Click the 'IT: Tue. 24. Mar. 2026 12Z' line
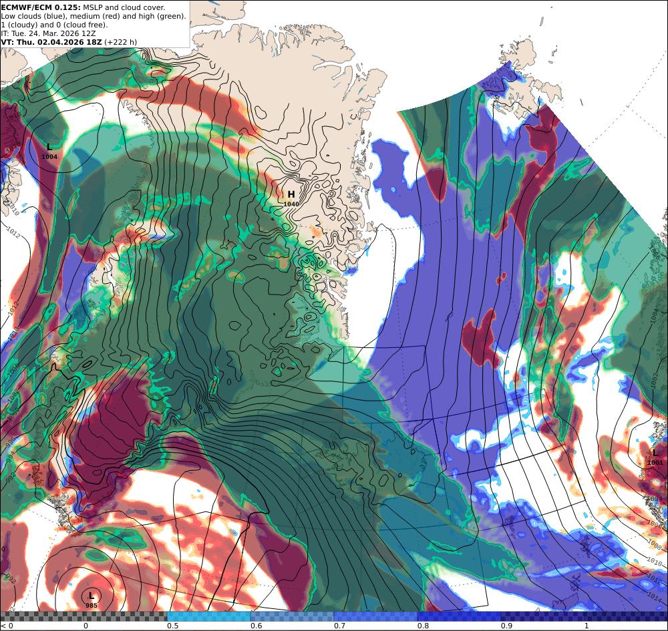 (48, 33)
